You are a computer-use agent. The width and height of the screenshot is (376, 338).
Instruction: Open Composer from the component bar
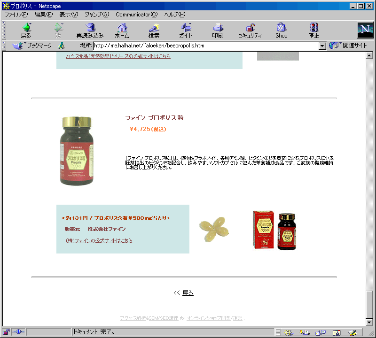352,332
